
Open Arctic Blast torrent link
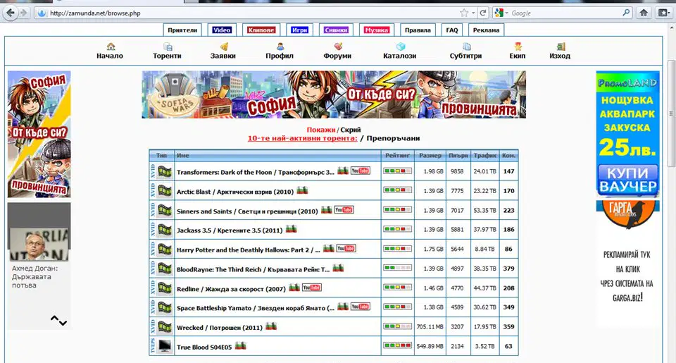coord(235,192)
